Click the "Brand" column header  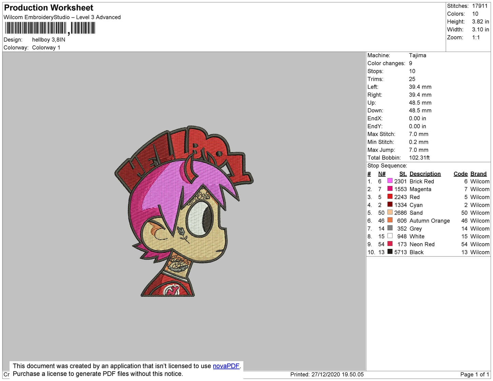coord(479,174)
